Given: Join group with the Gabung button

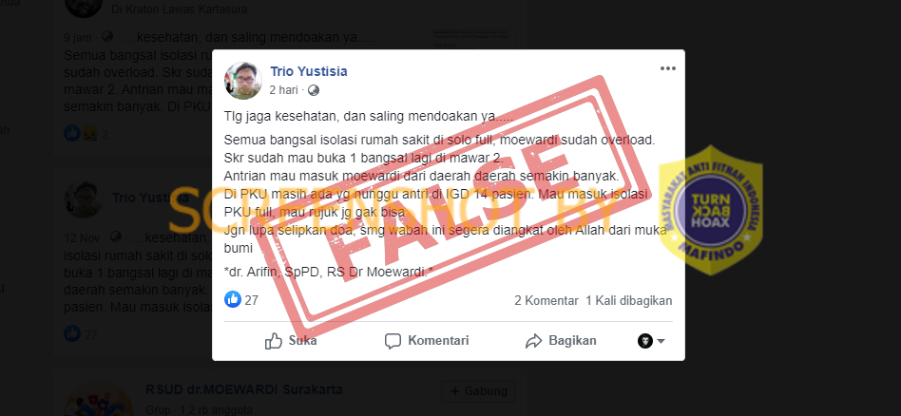Looking at the screenshot, I should pyautogui.click(x=479, y=391).
